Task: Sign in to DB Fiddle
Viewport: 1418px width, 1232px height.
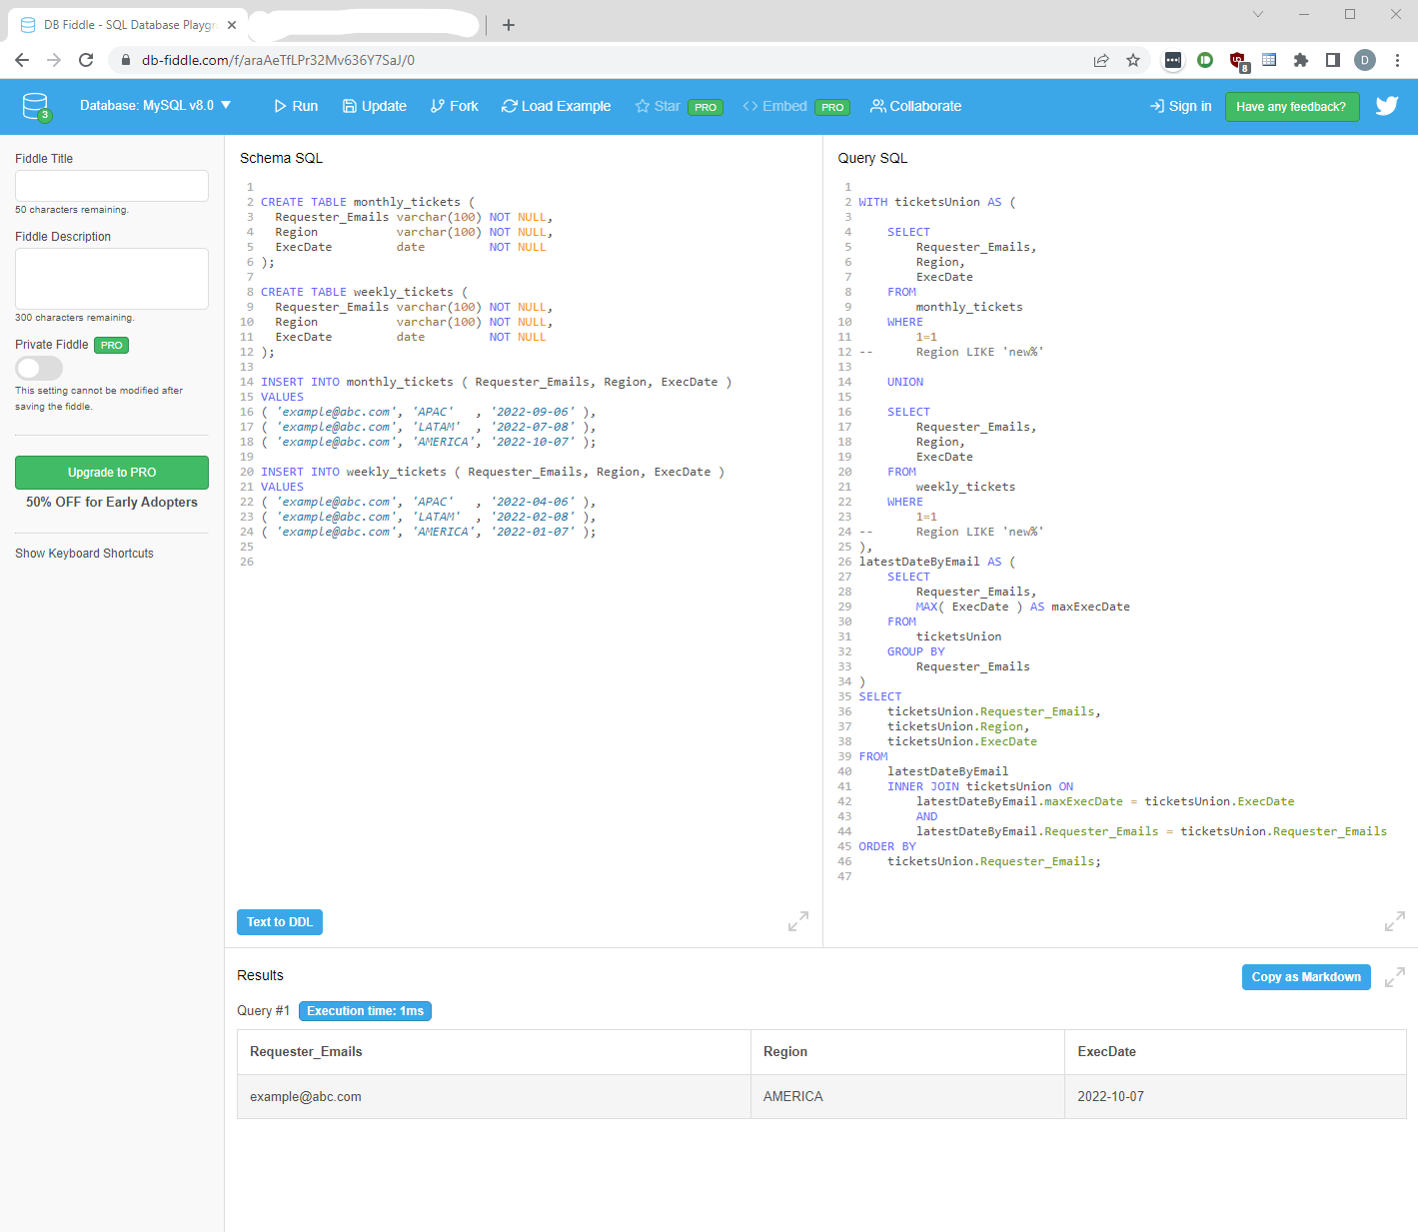Action: click(x=1180, y=106)
